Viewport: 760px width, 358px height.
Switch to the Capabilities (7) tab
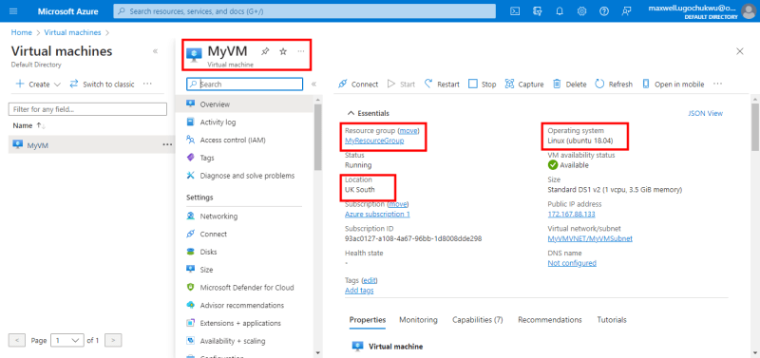tap(478, 320)
